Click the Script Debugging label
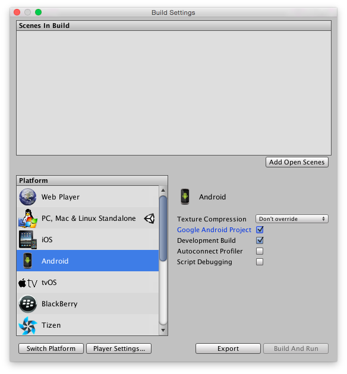Viewport: 347px width, 374px height. [x=204, y=262]
